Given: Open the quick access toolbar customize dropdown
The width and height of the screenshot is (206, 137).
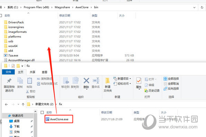Looking at the screenshot, I should 22,66.
